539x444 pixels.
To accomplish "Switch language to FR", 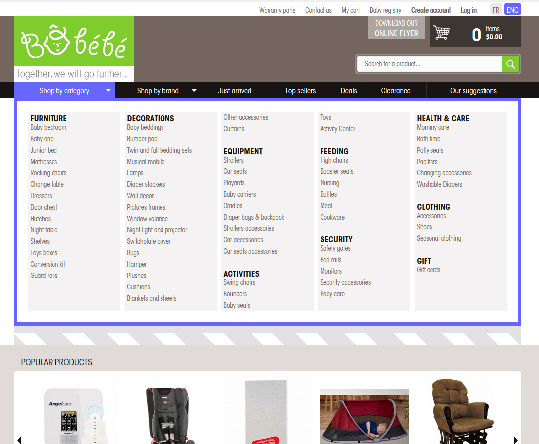I will (x=496, y=10).
